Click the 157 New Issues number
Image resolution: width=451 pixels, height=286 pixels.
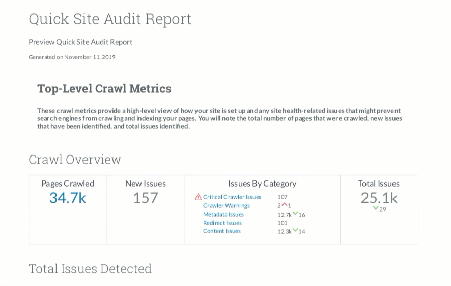click(146, 198)
